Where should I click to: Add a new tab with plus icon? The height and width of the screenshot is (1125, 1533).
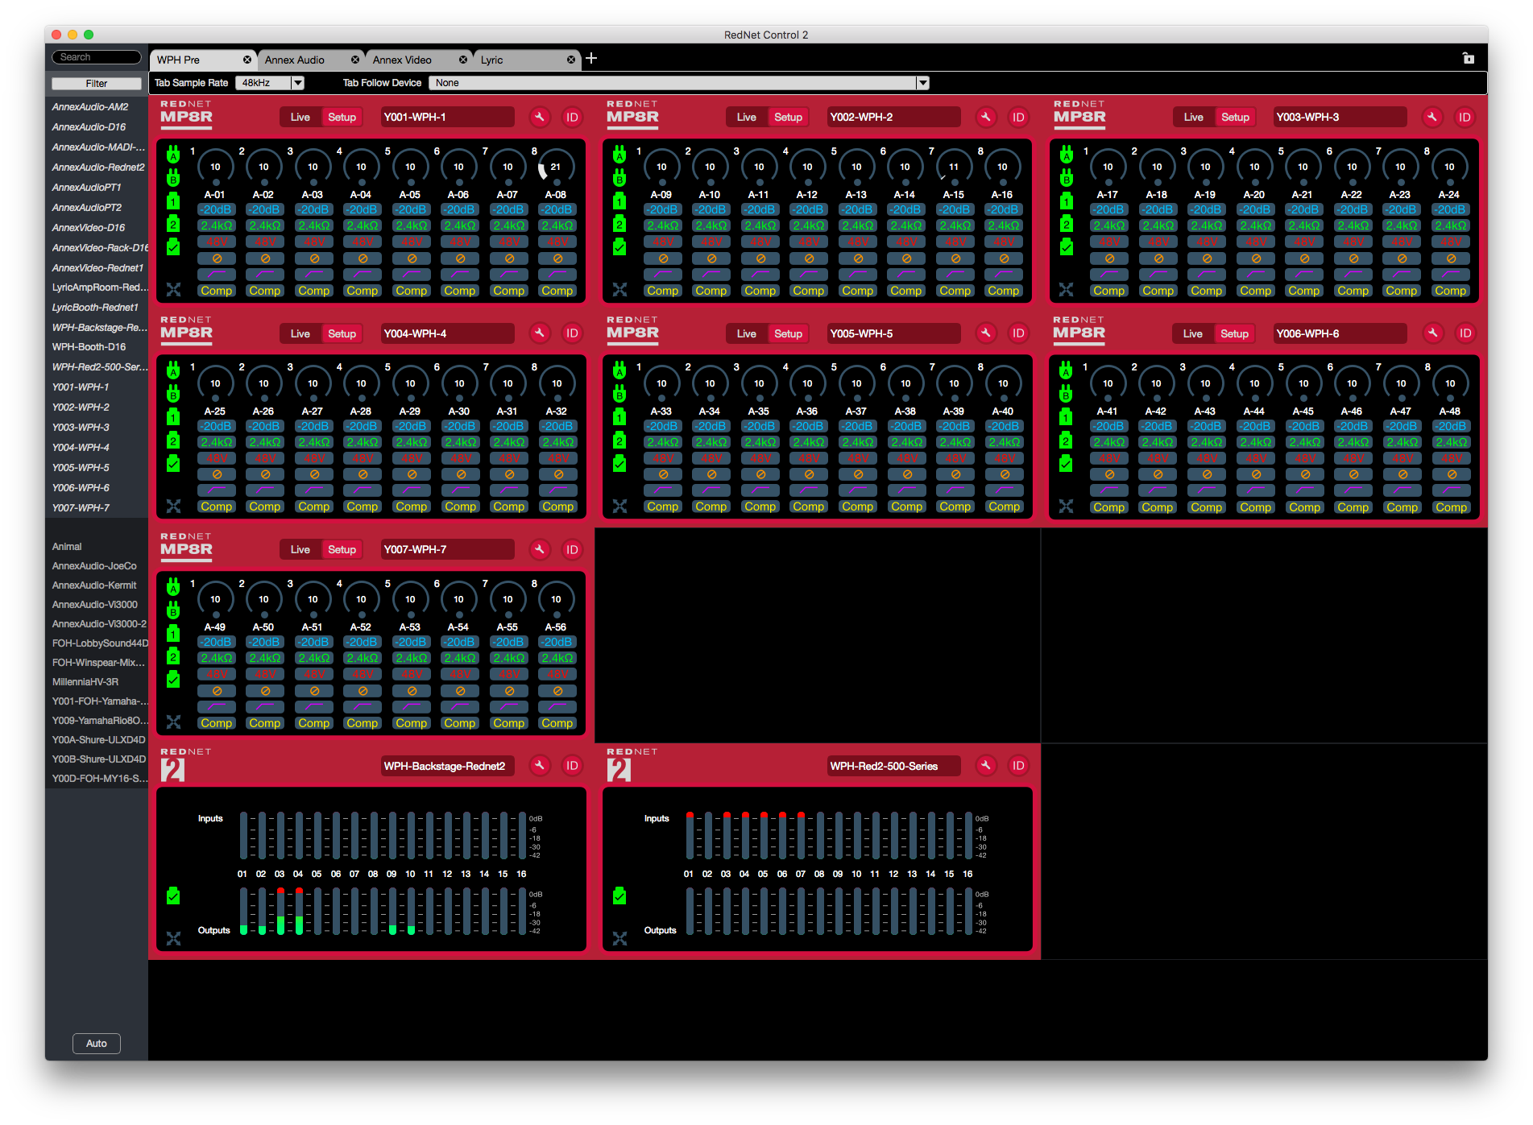591,58
